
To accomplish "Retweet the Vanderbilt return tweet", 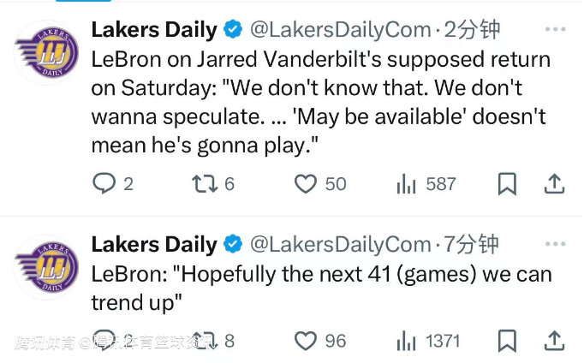I will click(x=203, y=183).
